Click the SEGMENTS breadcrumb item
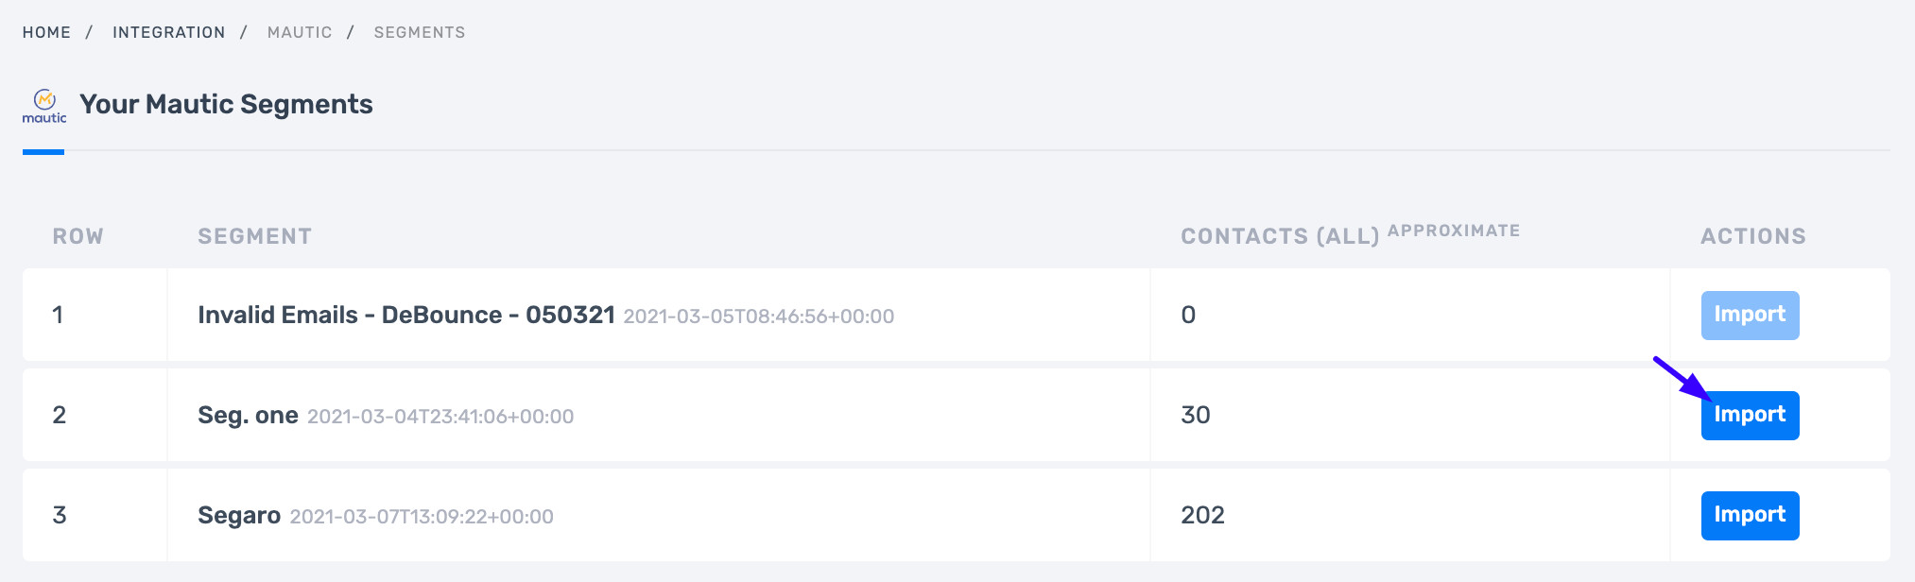Viewport: 1915px width, 582px height. 420,32
